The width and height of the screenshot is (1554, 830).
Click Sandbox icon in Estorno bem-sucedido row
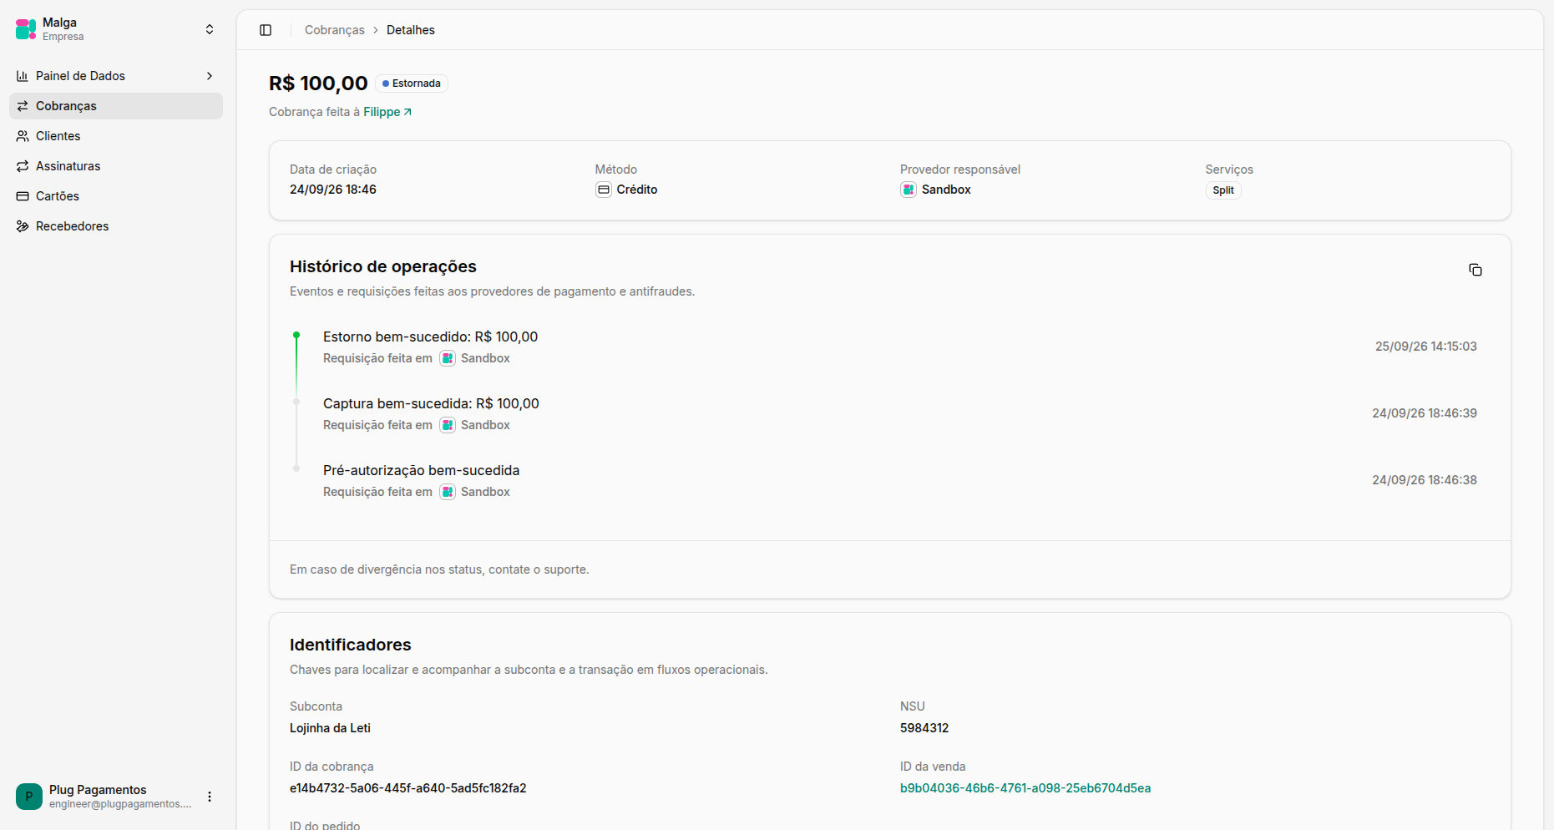pyautogui.click(x=448, y=358)
